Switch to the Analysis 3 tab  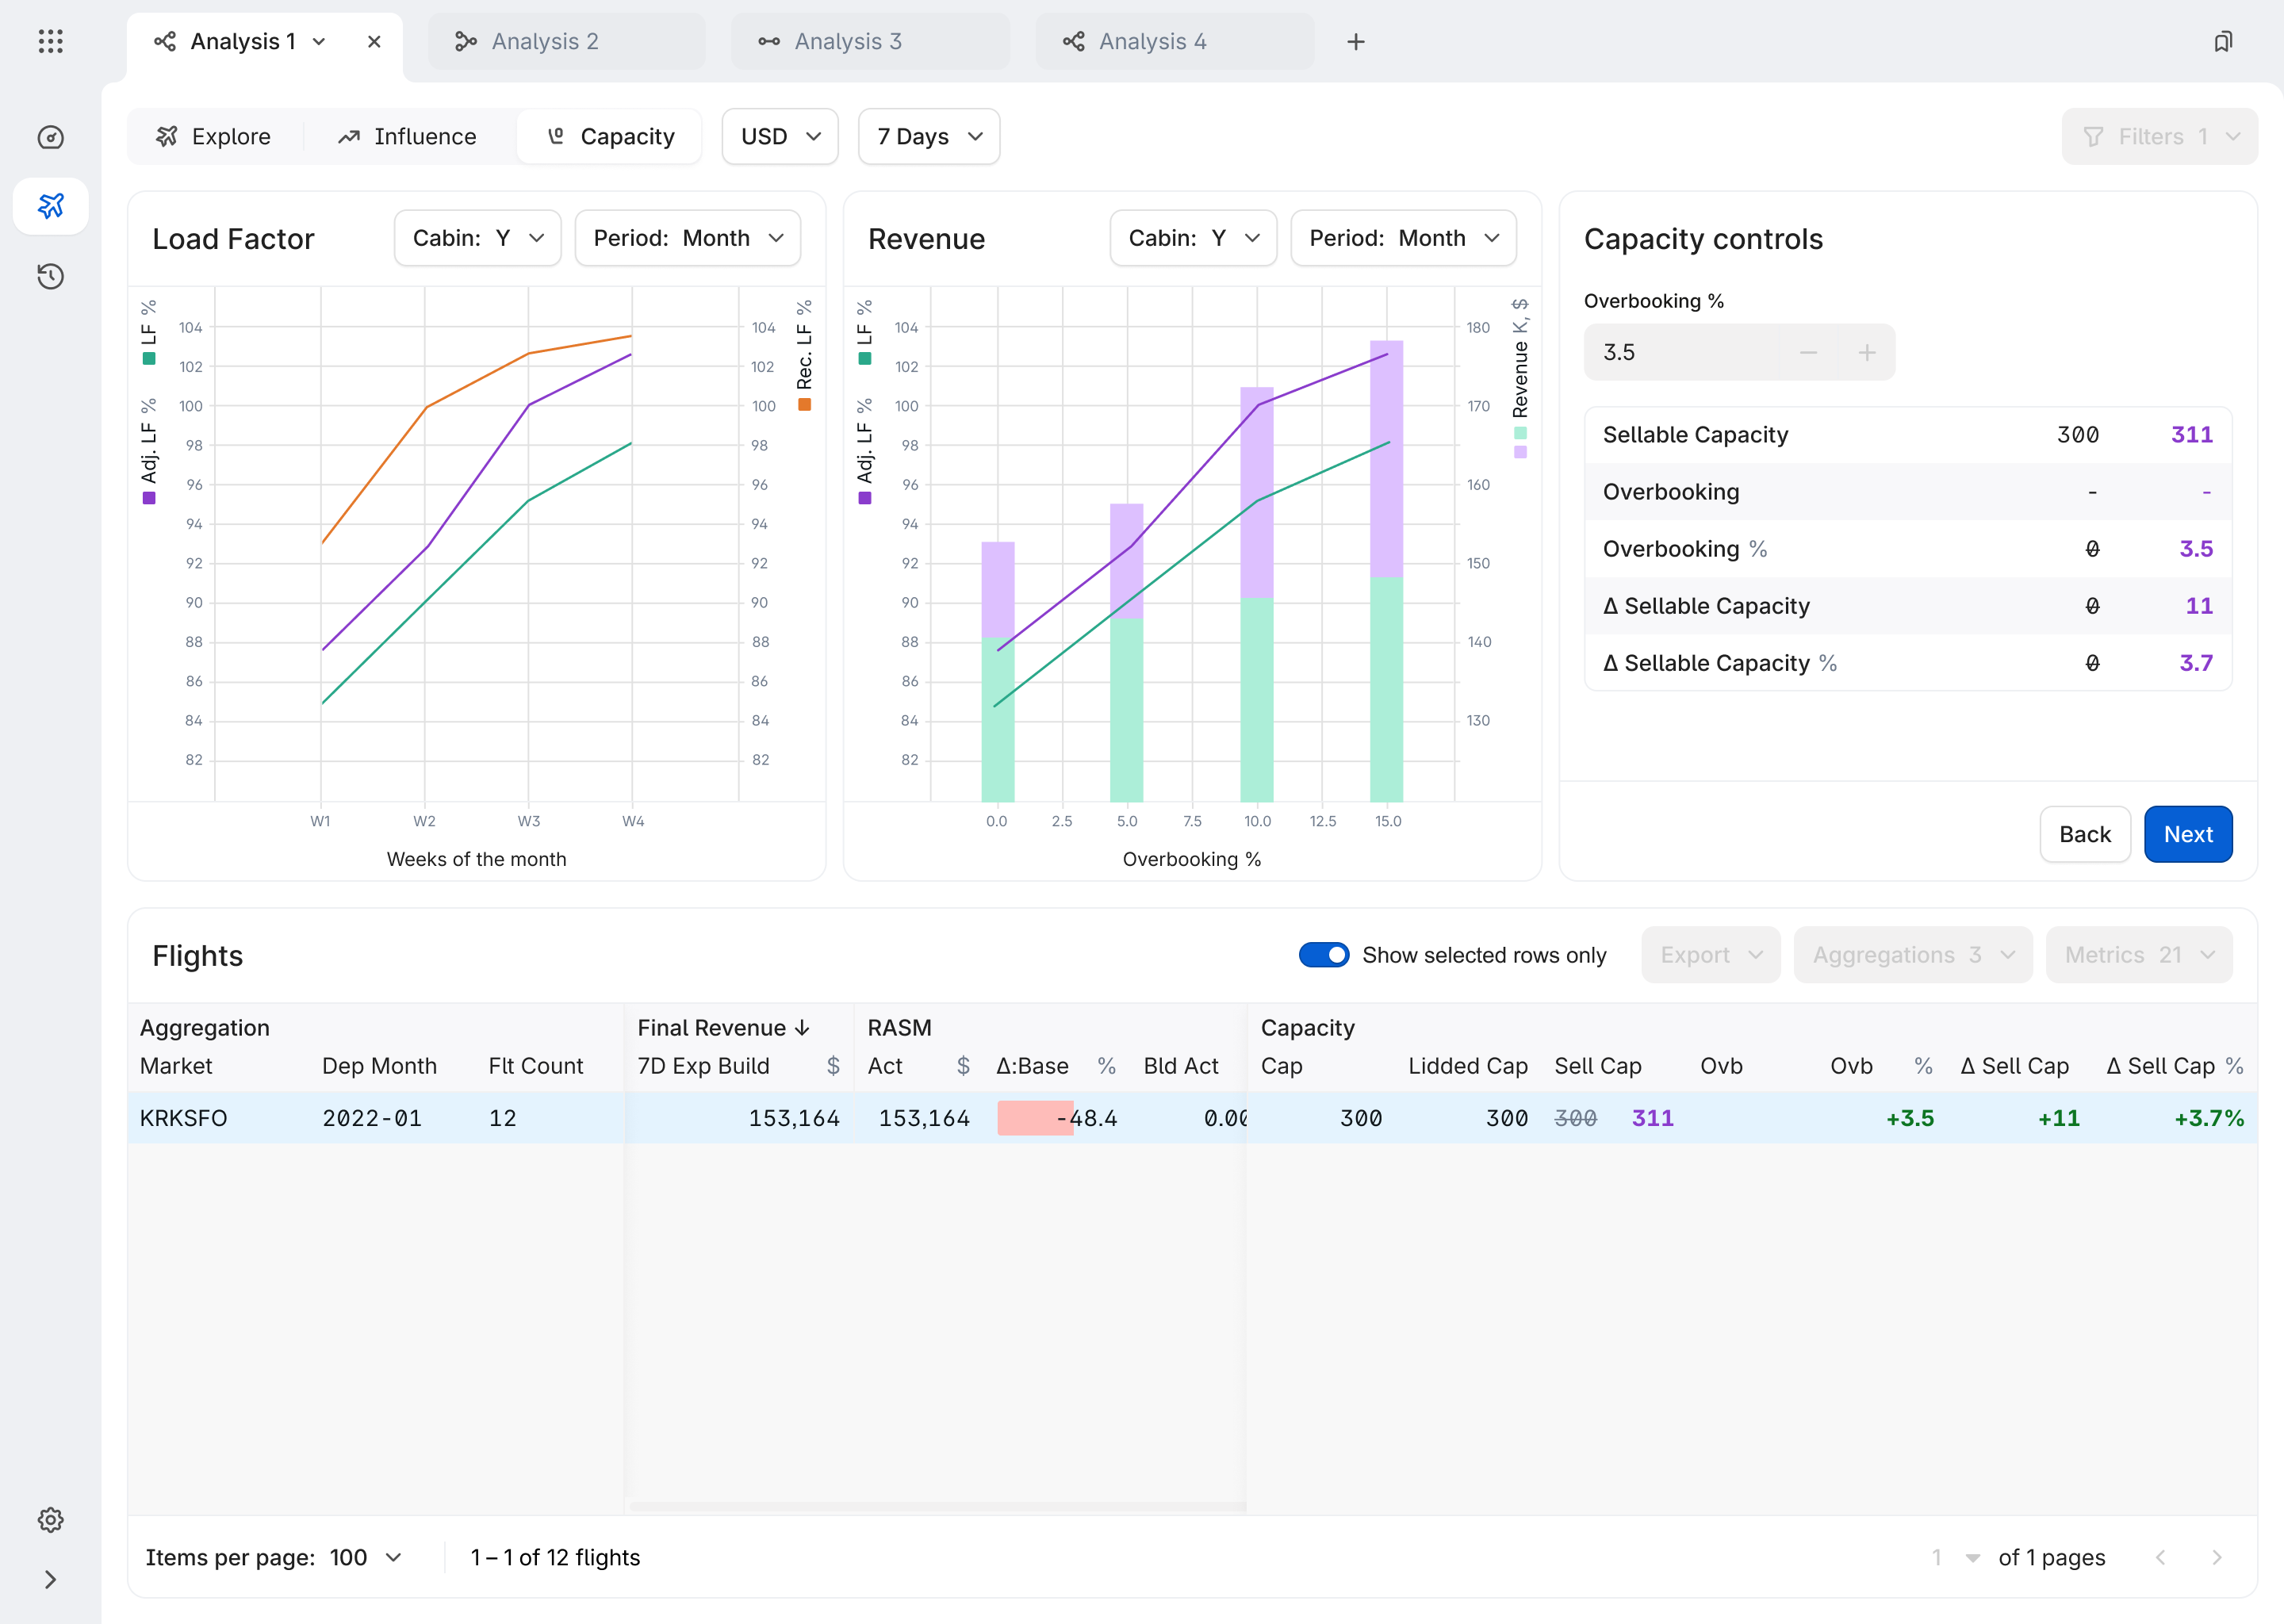pyautogui.click(x=868, y=41)
